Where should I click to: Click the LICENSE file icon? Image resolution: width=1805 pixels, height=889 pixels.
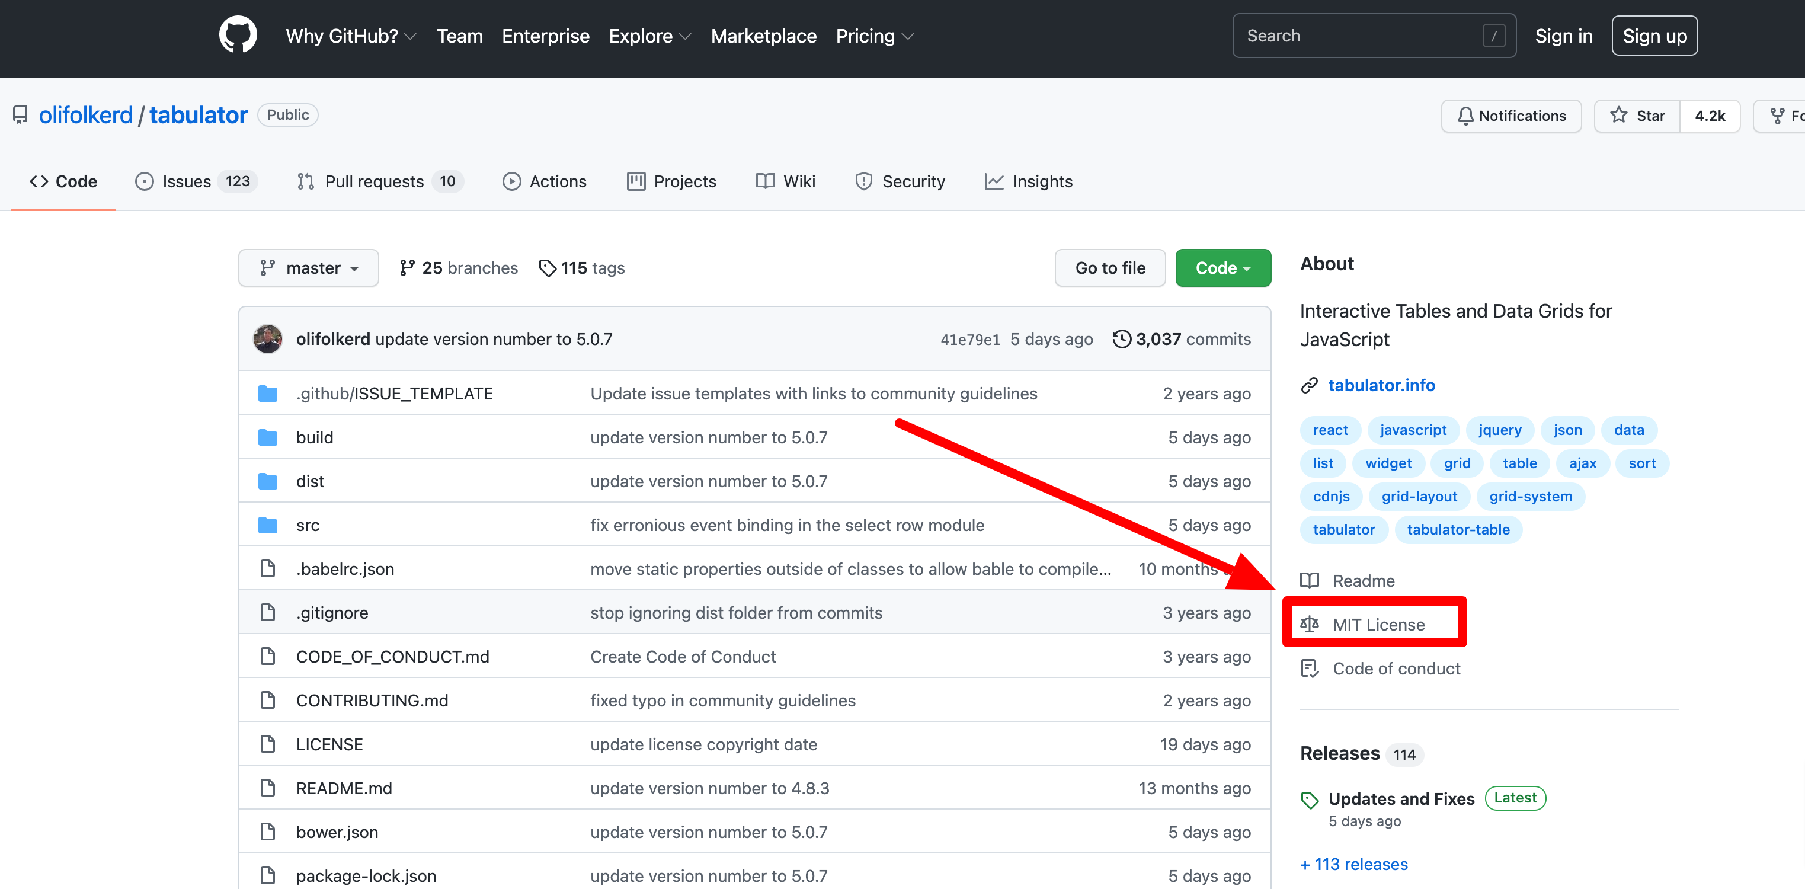point(268,744)
